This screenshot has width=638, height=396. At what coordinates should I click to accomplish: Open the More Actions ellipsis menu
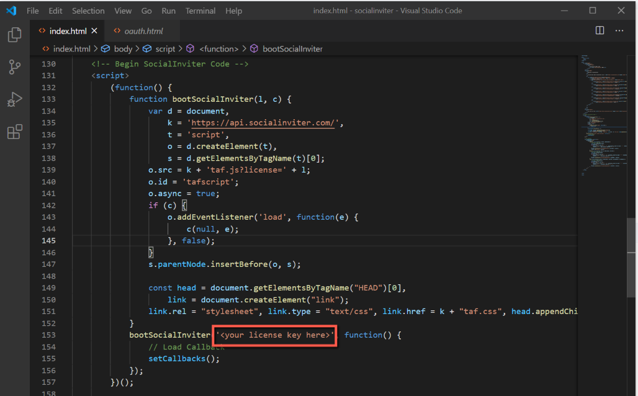coord(619,30)
